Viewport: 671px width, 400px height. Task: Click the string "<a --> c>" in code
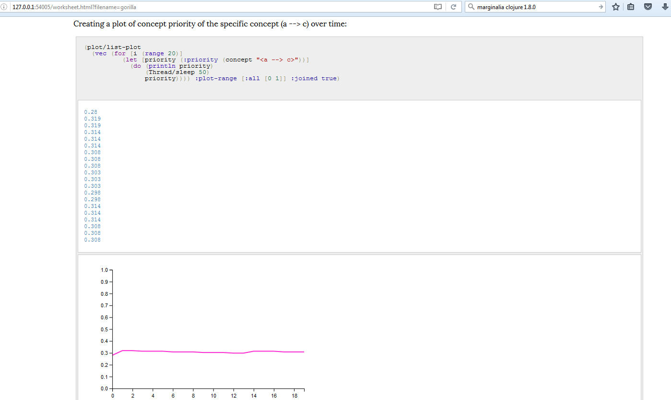(x=278, y=60)
